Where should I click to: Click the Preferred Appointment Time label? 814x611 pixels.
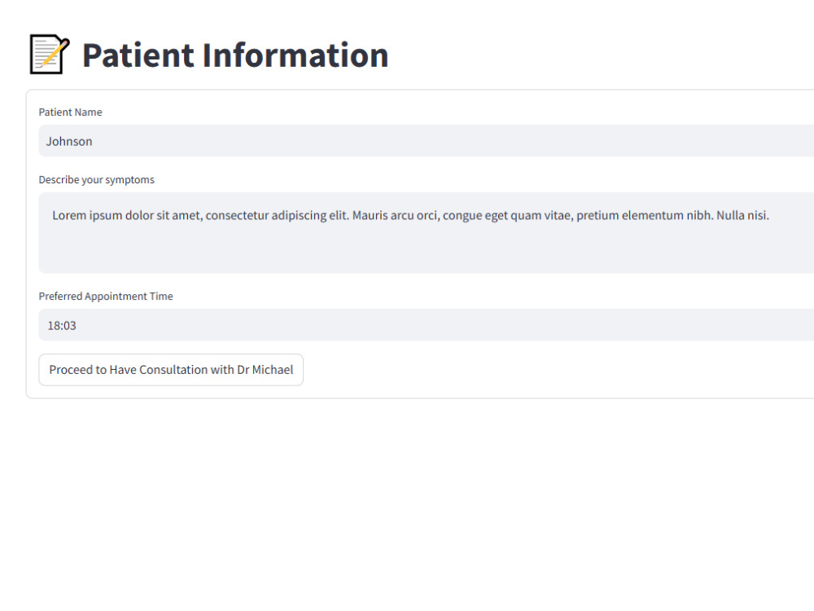(106, 297)
